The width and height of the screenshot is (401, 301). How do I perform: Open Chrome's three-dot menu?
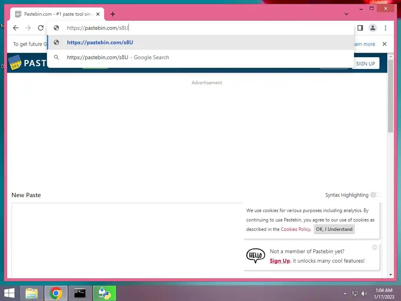tap(385, 28)
